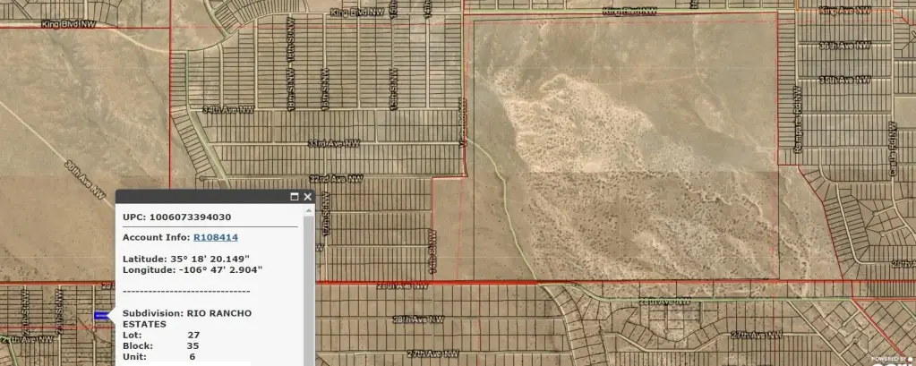Image resolution: width=916 pixels, height=366 pixels.
Task: Maximize the parcel info popup
Action: pyautogui.click(x=294, y=197)
